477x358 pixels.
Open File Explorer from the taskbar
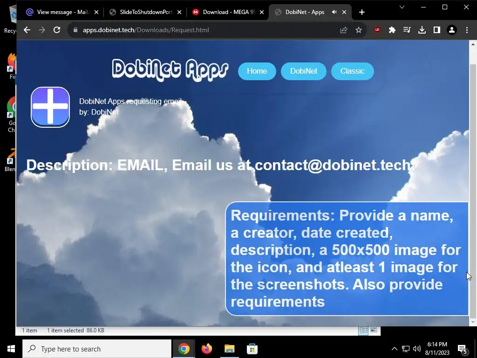229,349
